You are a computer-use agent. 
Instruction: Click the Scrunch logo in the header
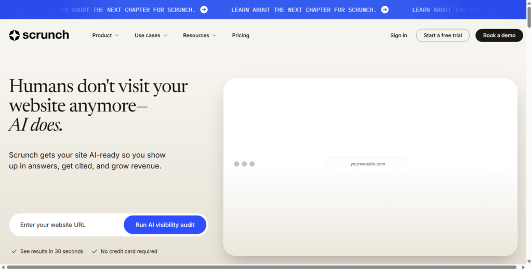(39, 35)
